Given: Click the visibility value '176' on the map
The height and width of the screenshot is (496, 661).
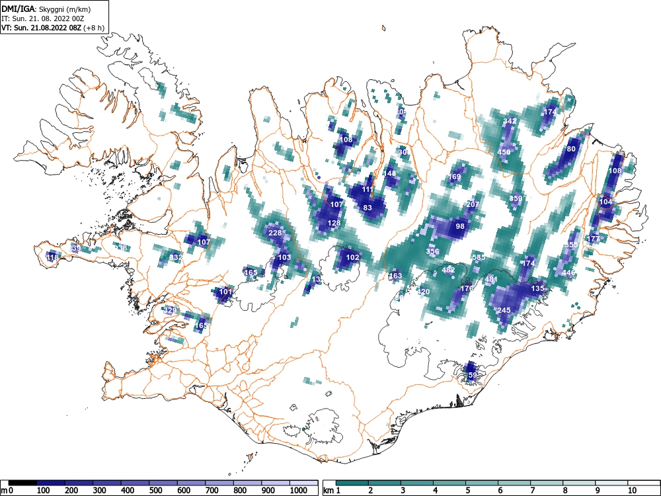Looking at the screenshot, I should 467,288.
